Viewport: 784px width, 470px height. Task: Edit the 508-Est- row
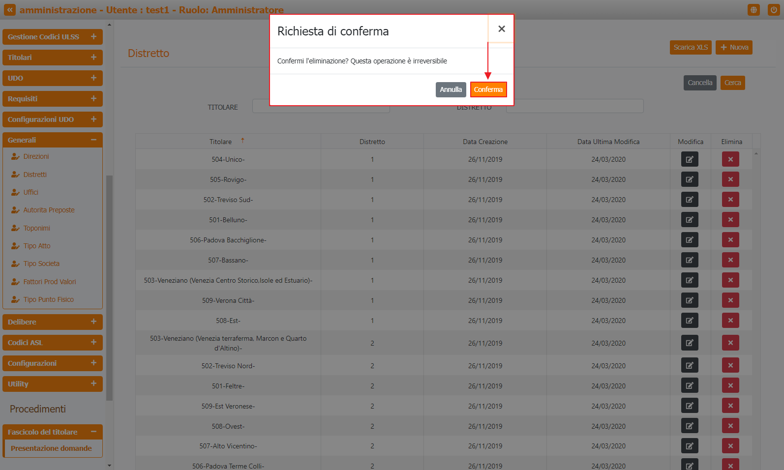tap(690, 321)
